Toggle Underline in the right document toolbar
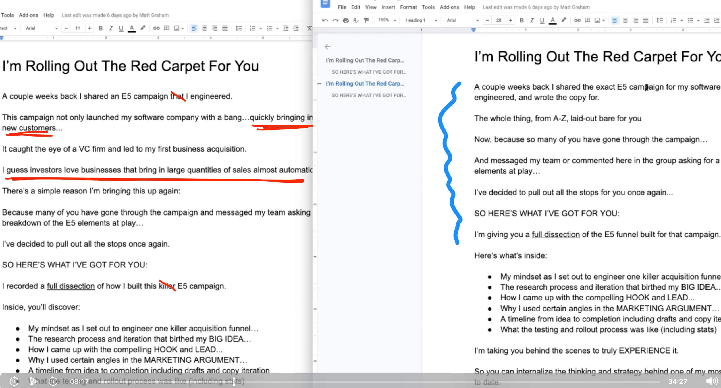This screenshot has width=721, height=388. coord(542,20)
